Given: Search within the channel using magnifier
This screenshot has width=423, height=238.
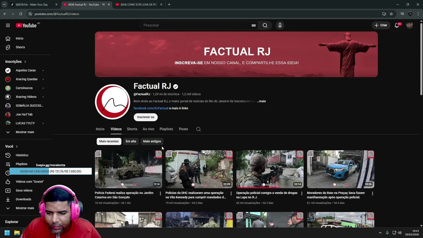Looking at the screenshot, I should point(198,129).
